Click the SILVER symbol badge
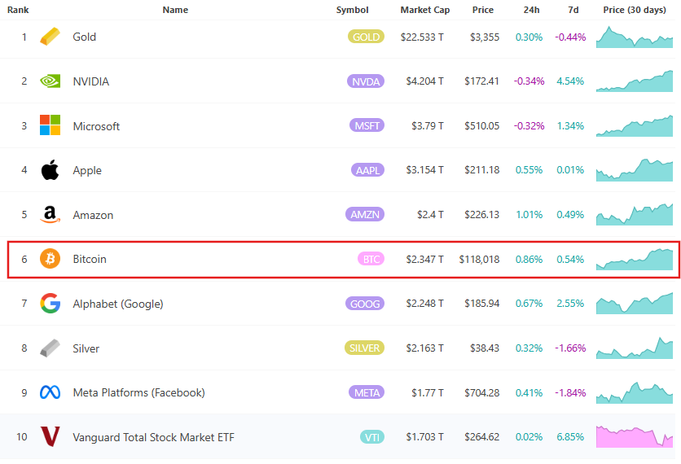Viewport: 681px width, 464px height. 364,348
